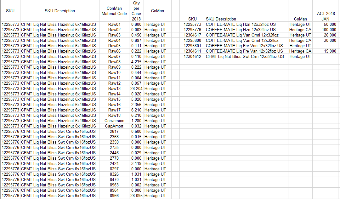Click the Raw13 cell
Screen dimensions: 340x199
point(114,88)
